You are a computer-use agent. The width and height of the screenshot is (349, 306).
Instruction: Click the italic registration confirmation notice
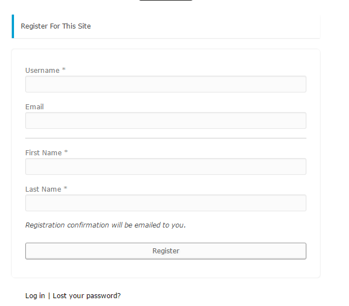[x=105, y=225]
